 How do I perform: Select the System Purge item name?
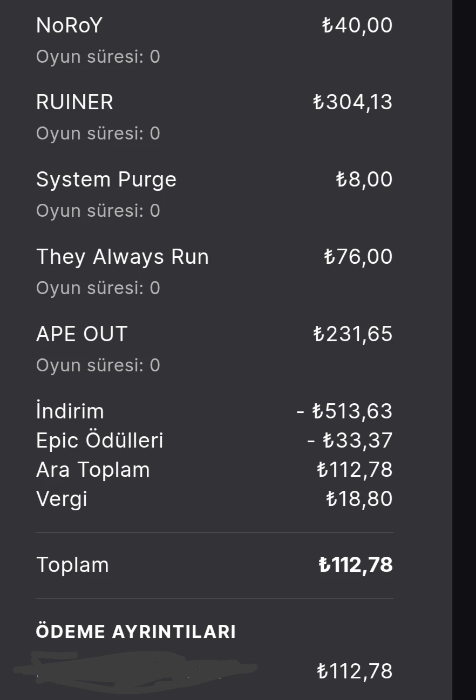coord(106,179)
